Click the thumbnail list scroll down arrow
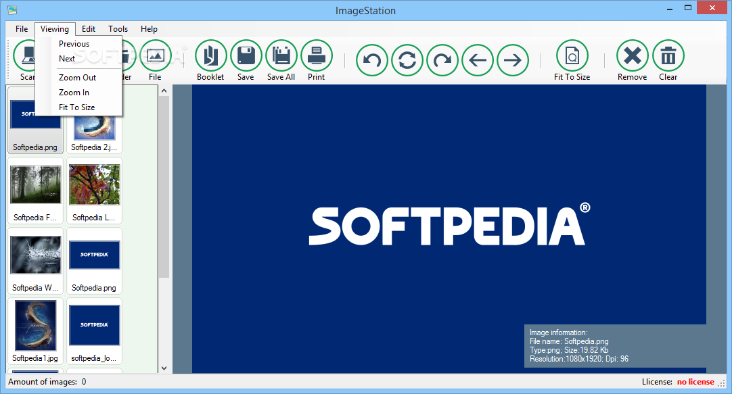 [164, 368]
